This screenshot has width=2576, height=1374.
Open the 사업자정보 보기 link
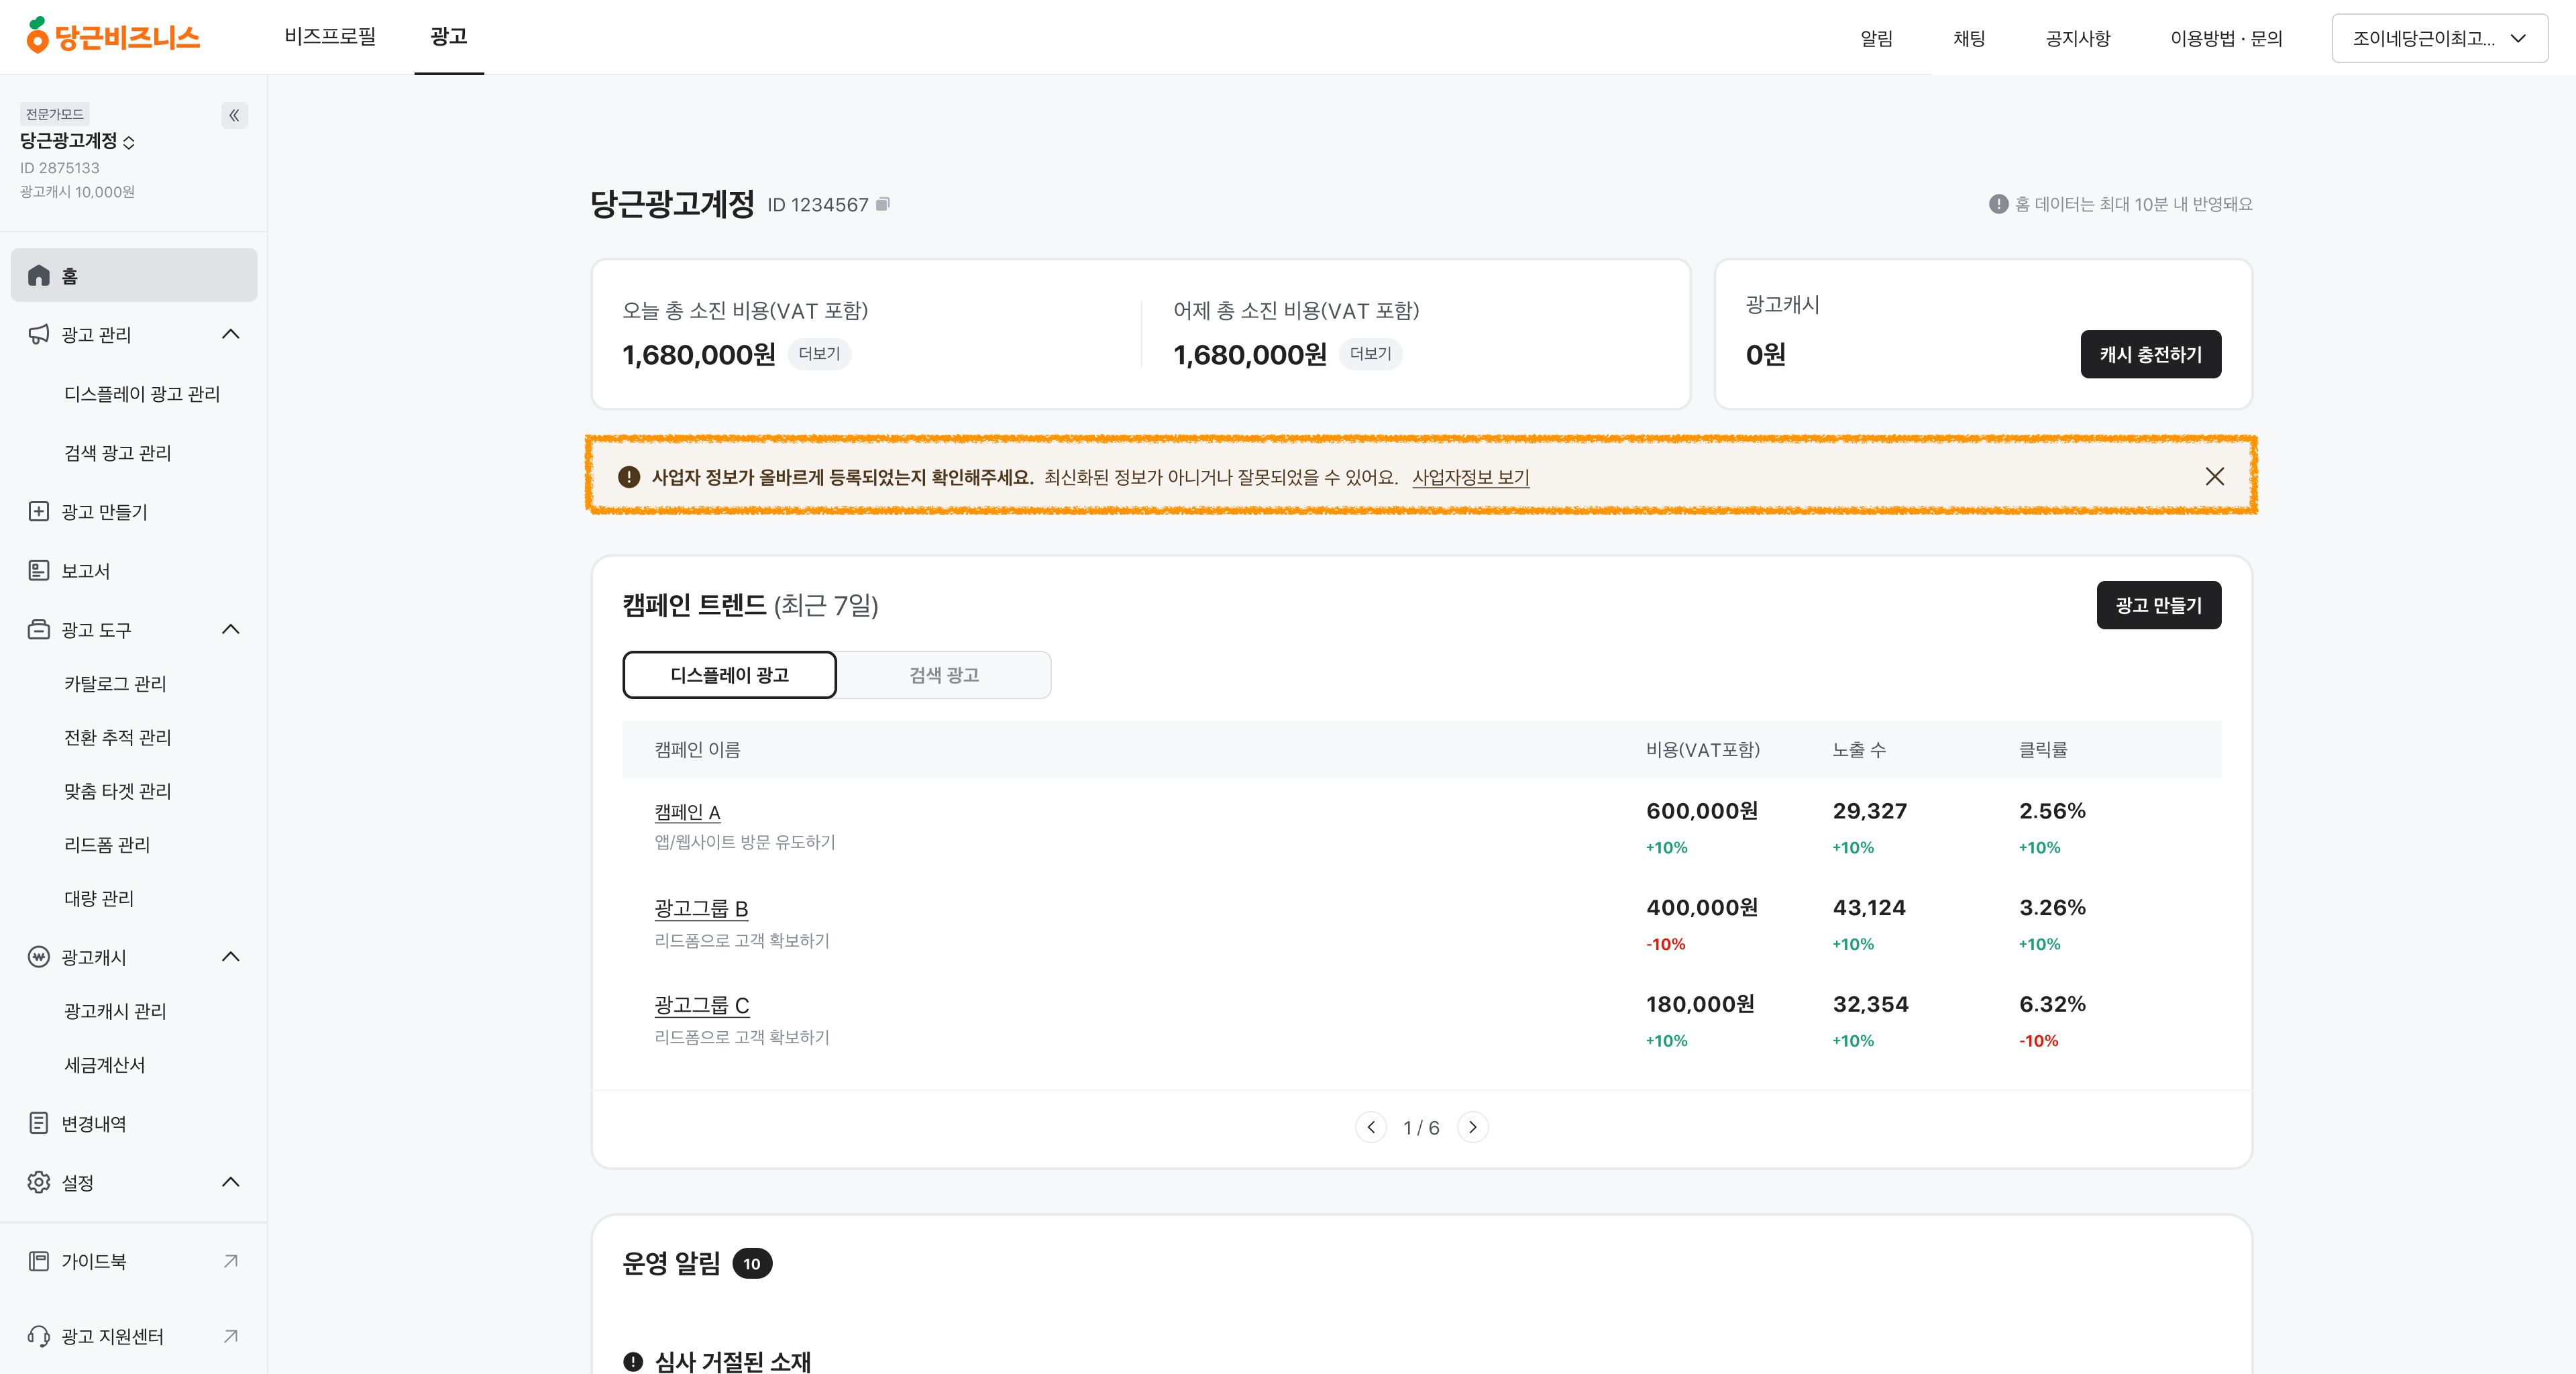[x=1470, y=477]
